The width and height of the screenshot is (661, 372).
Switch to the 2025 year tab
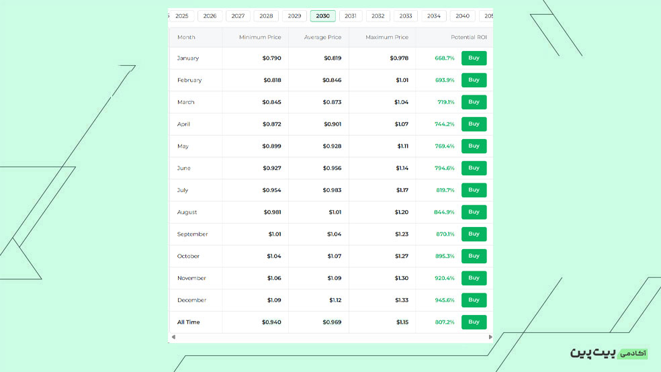[x=181, y=16]
